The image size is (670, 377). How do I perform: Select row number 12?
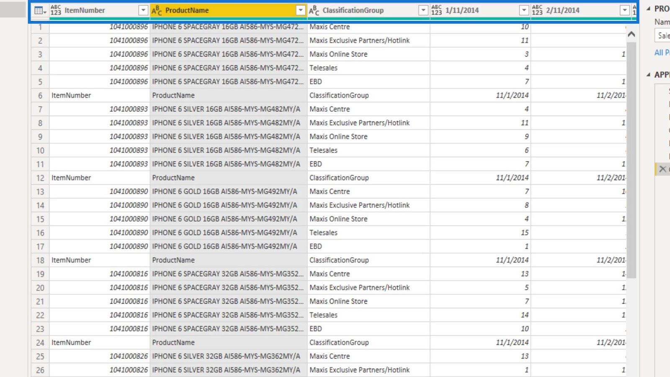pos(40,178)
